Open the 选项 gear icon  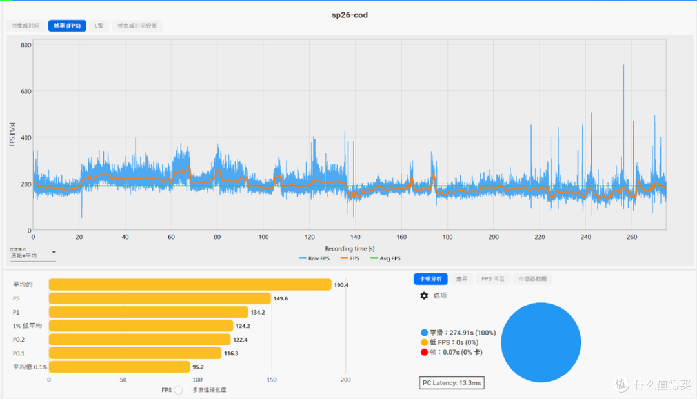[424, 296]
